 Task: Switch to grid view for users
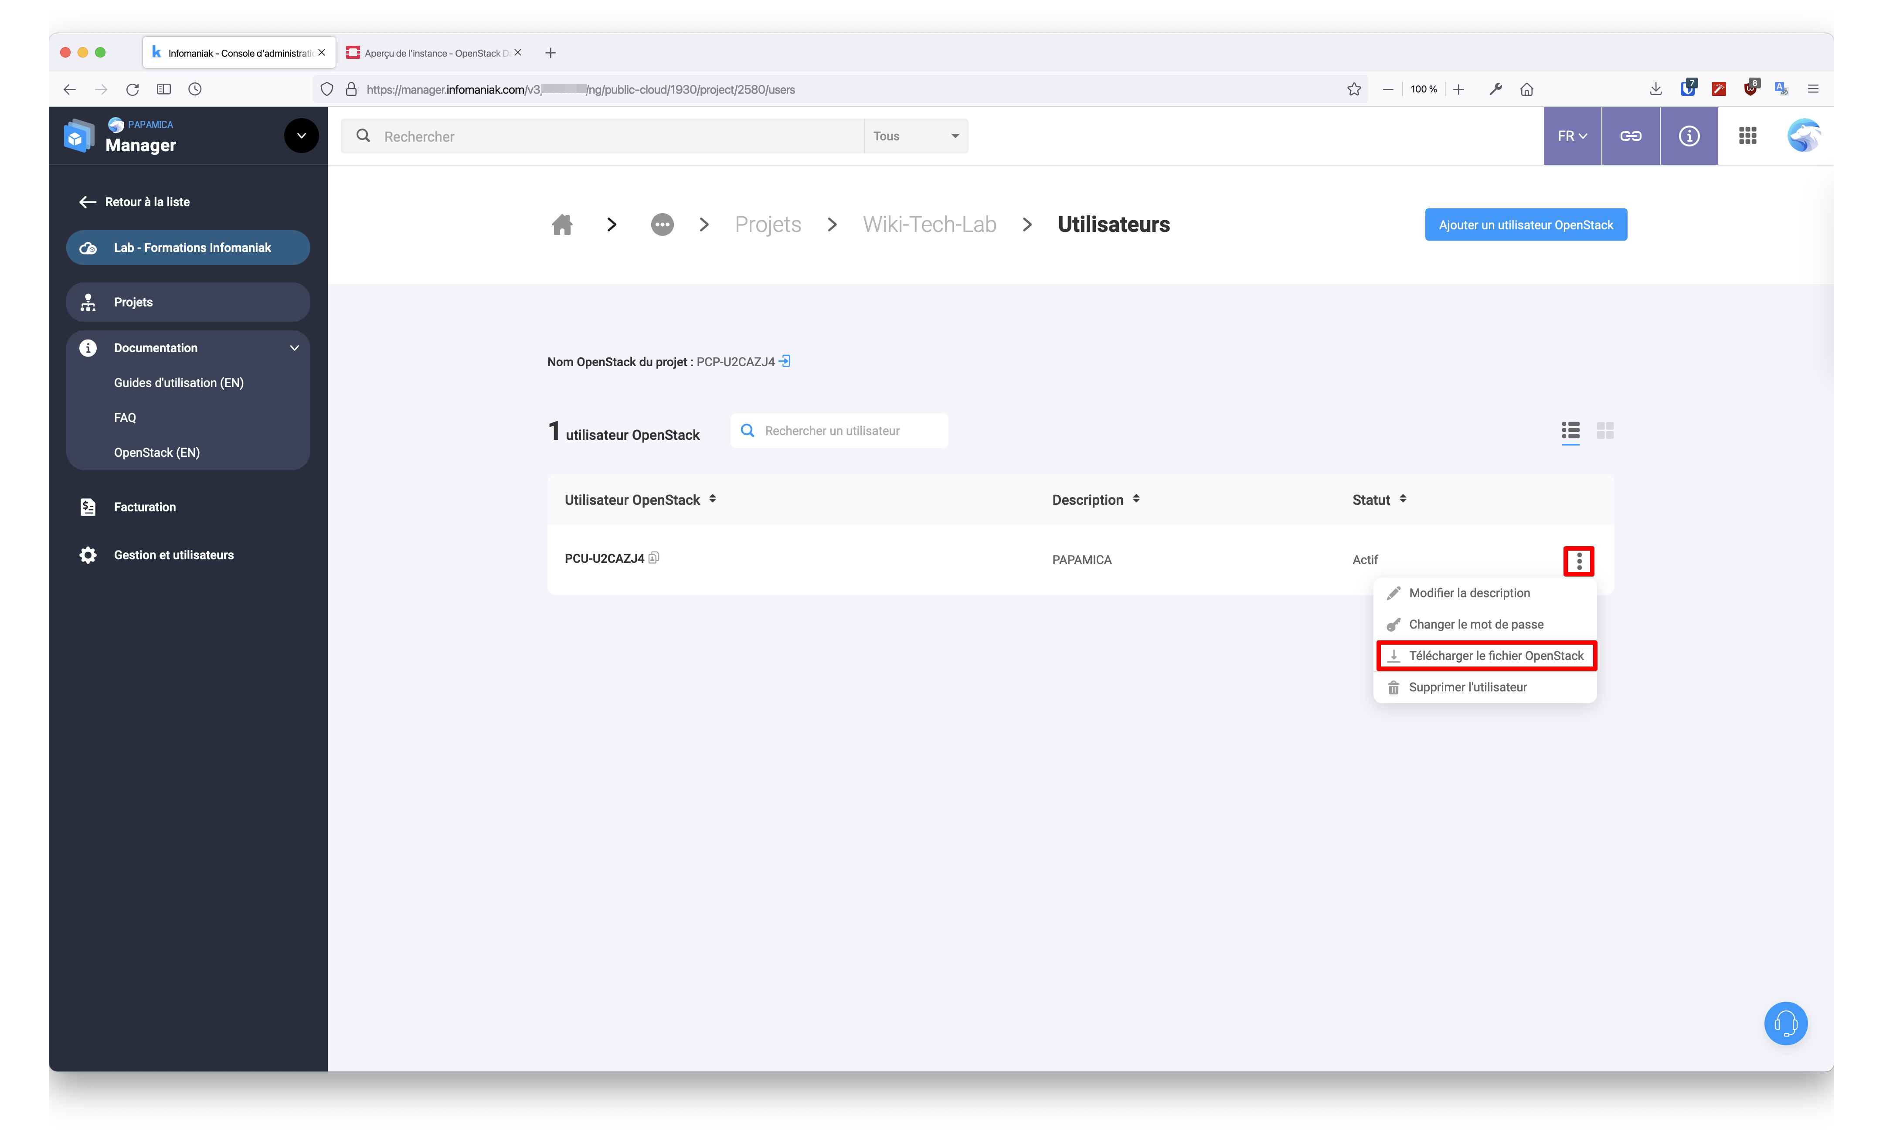point(1605,431)
